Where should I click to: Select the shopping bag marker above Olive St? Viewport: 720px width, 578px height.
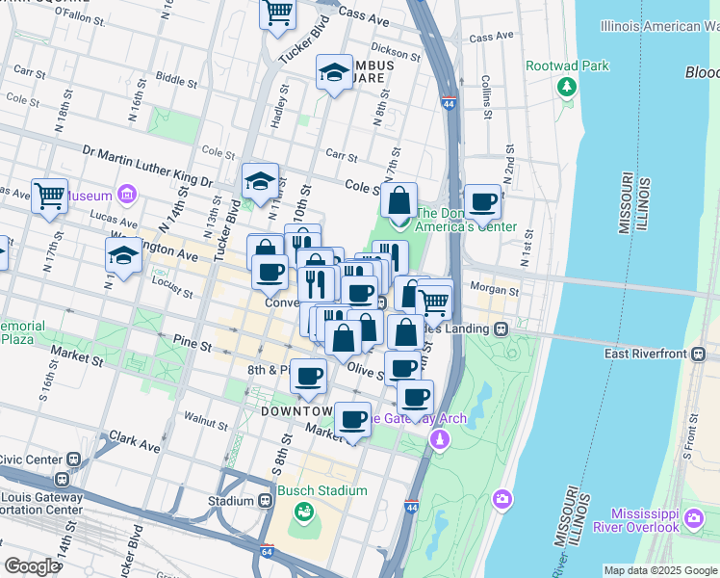(343, 341)
